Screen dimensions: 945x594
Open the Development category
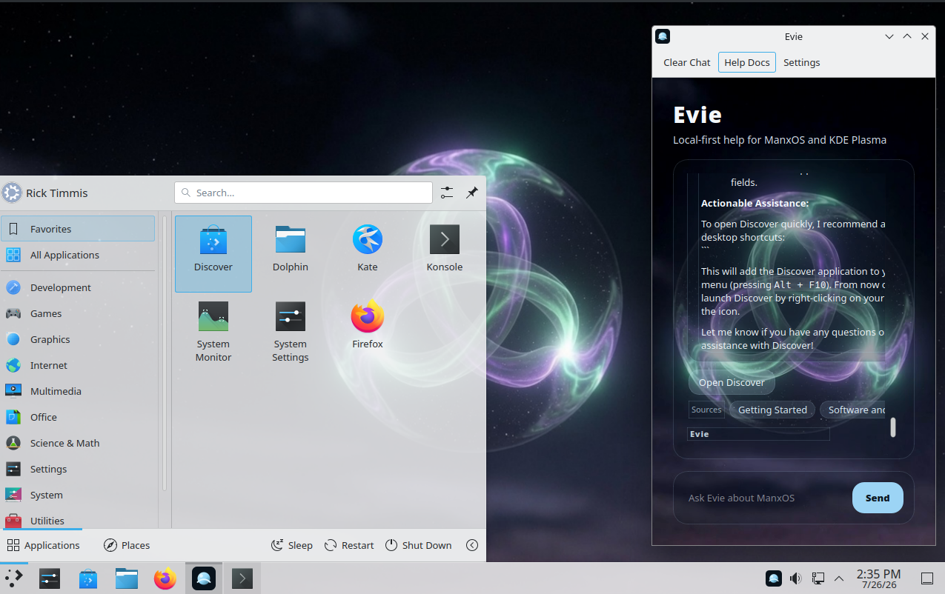pos(78,287)
